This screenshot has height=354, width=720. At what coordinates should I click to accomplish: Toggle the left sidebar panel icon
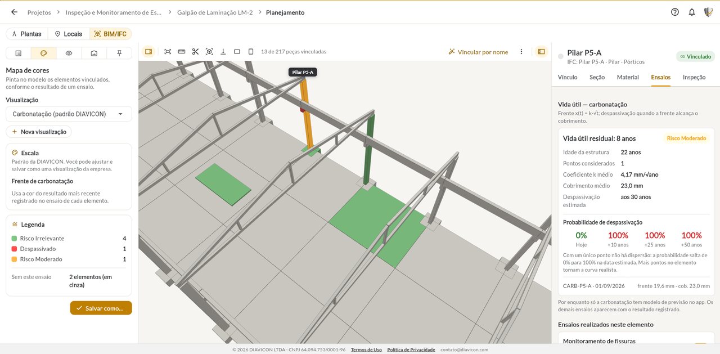(x=148, y=52)
